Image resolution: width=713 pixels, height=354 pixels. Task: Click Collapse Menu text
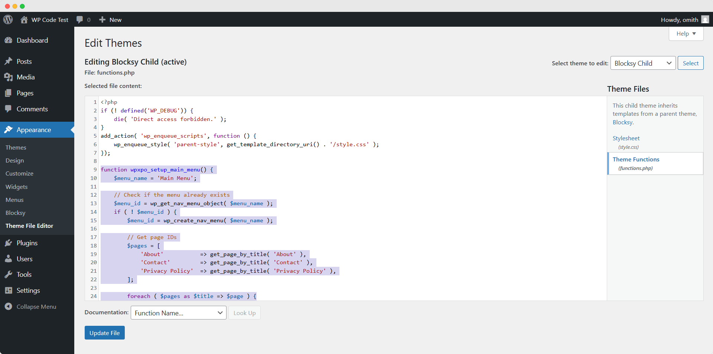coord(36,307)
